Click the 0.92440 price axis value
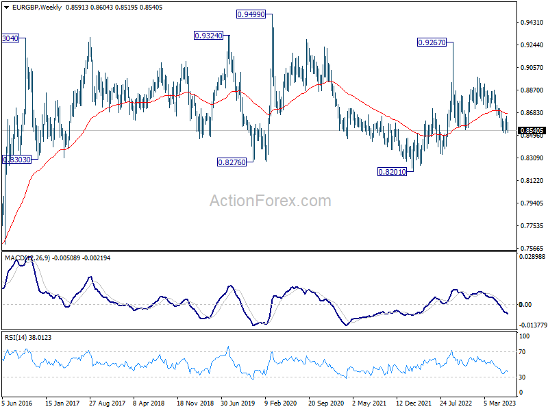The width and height of the screenshot is (548, 411). [532, 45]
